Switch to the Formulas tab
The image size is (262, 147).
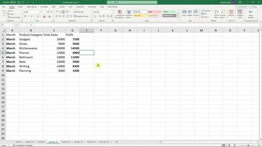click(x=44, y=7)
